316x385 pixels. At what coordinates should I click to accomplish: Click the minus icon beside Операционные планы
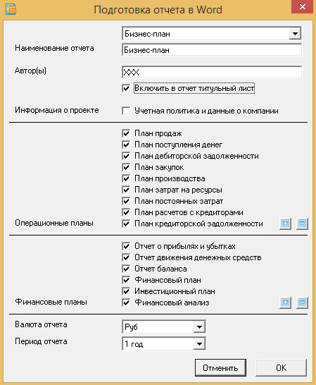(x=302, y=224)
